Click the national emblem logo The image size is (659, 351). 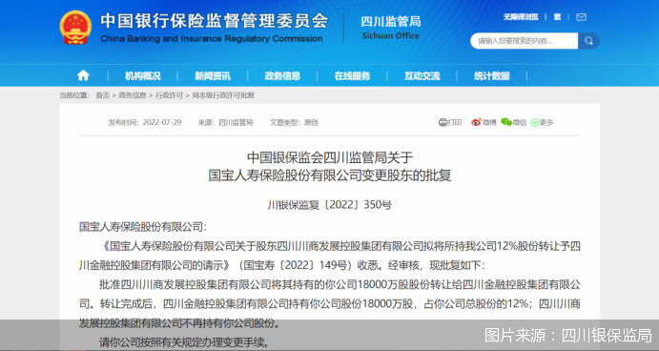click(75, 28)
